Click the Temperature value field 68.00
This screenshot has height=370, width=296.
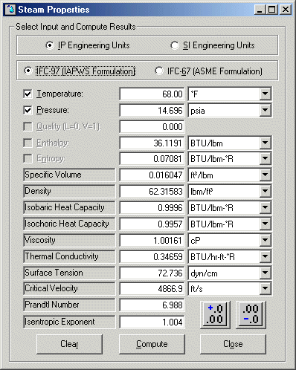[x=152, y=94]
